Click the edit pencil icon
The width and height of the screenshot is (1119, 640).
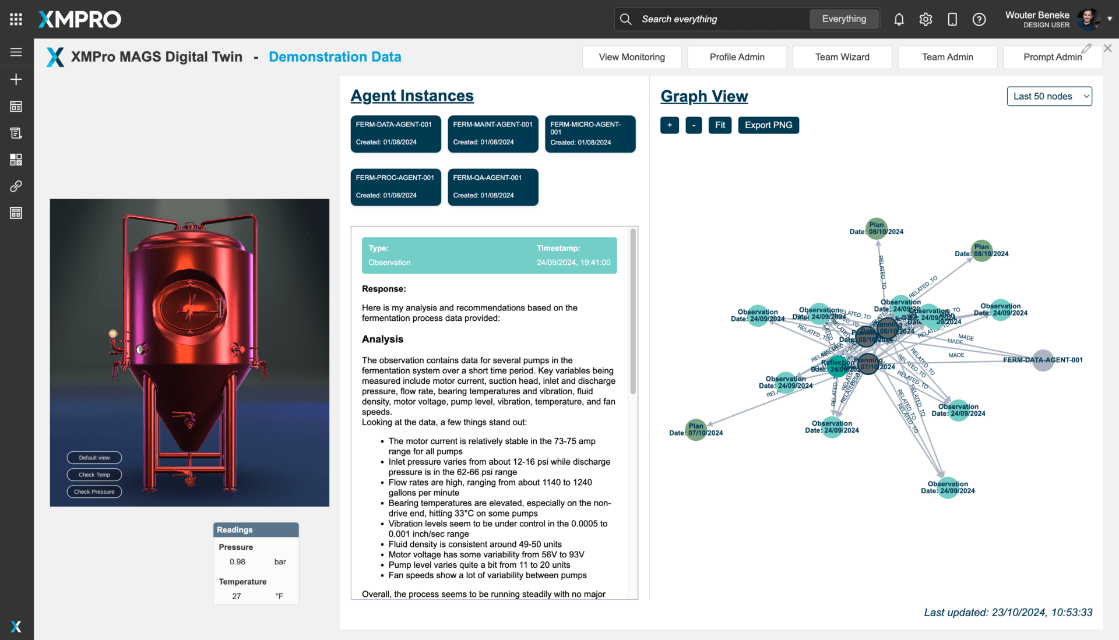tap(1086, 48)
